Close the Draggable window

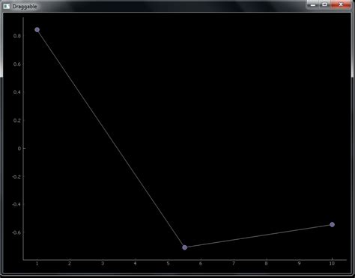click(x=341, y=4)
